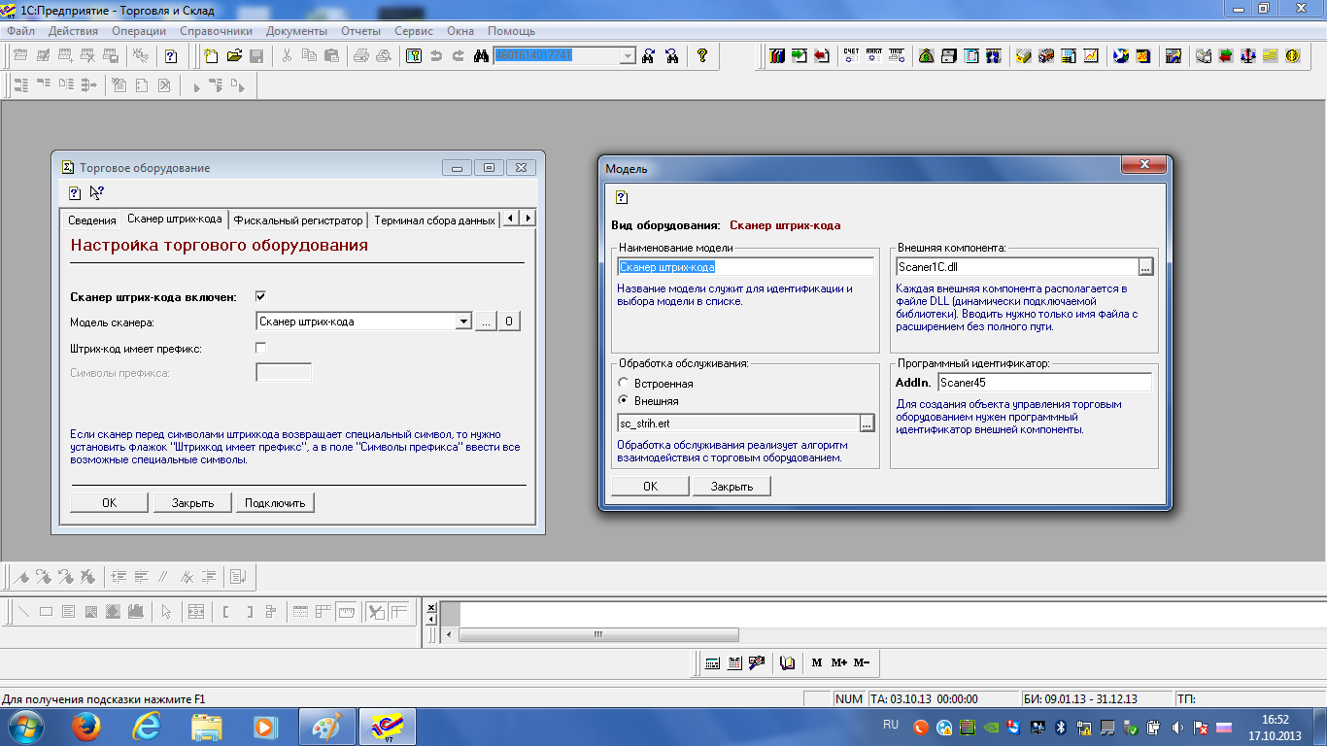Click the New document toolbar icon
Viewport: 1327px width, 746px height.
point(212,56)
